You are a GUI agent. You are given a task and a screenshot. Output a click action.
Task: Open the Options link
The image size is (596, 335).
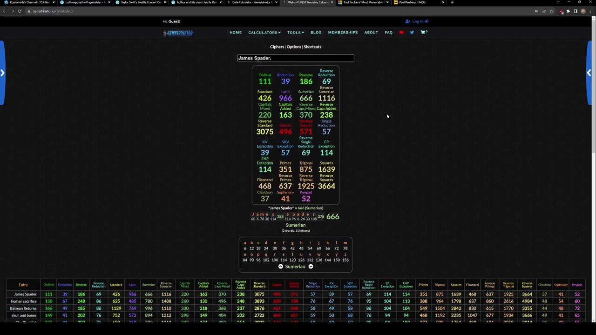(x=294, y=47)
